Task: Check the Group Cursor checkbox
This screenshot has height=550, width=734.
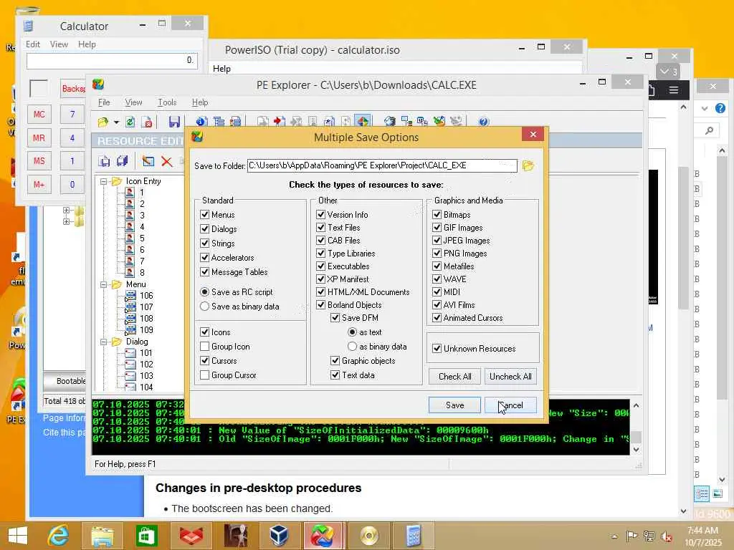Action: tap(204, 375)
